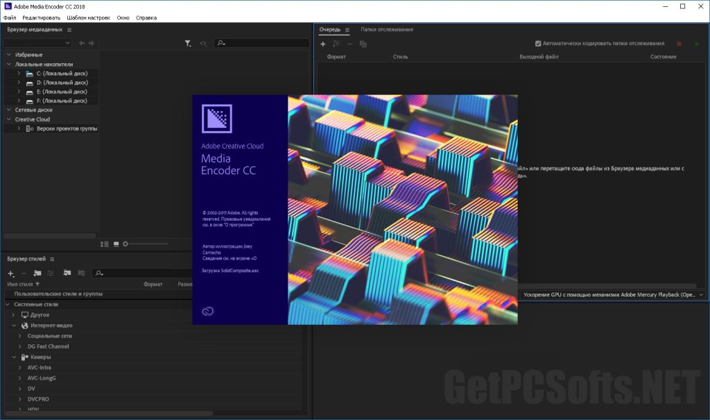
Task: Click the F: local disk drive icon
Action: pyautogui.click(x=29, y=101)
